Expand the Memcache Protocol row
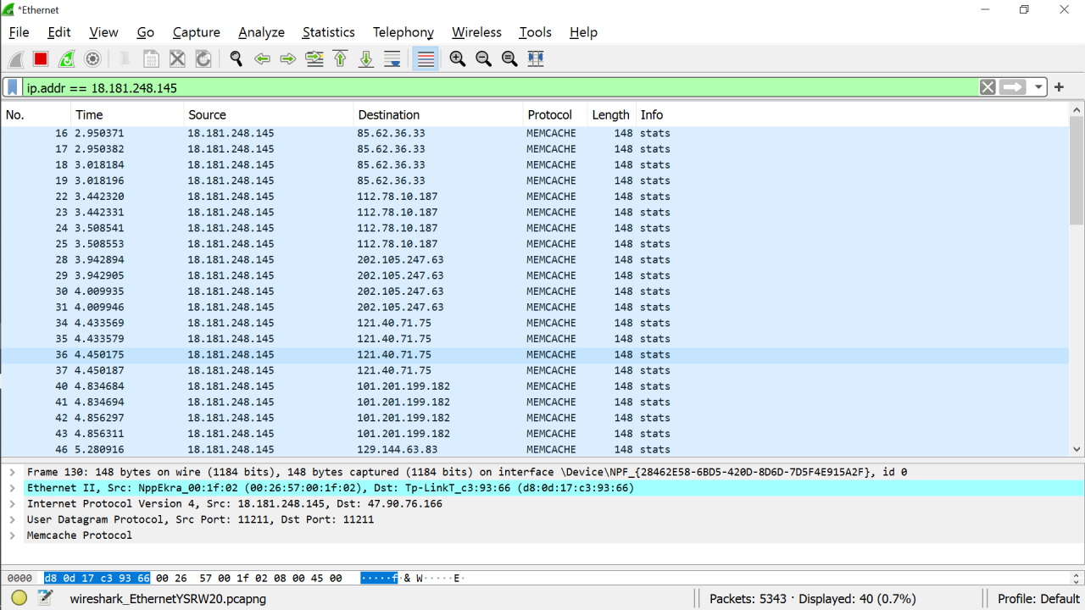Viewport: 1085px width, 610px height. tap(13, 535)
